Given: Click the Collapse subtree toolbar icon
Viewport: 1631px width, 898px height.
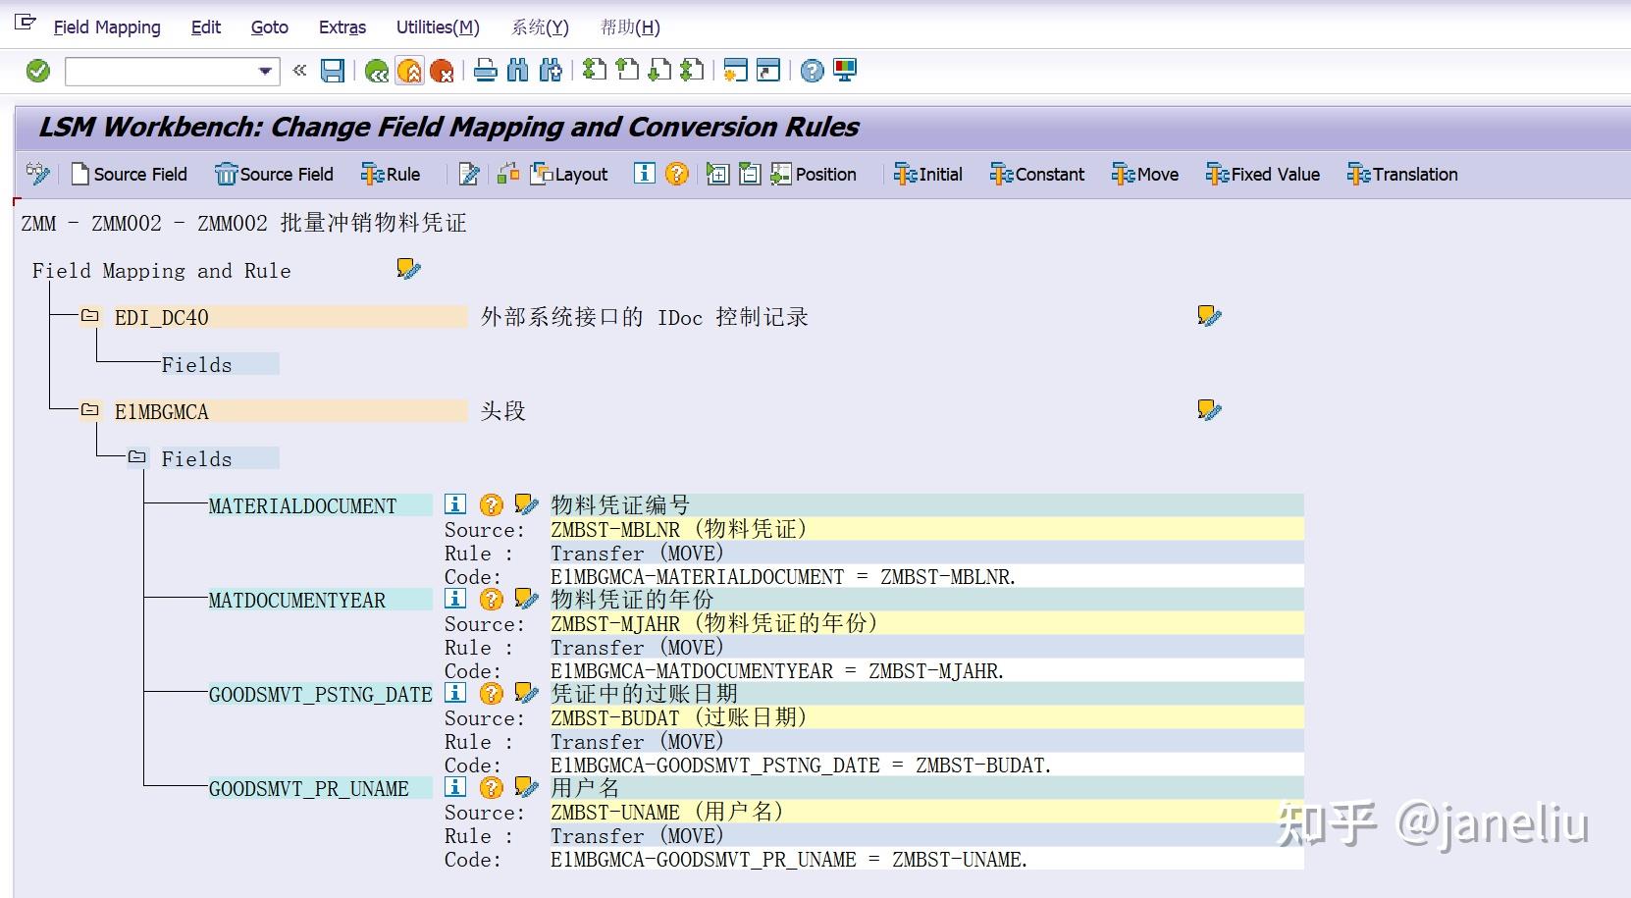Looking at the screenshot, I should pyautogui.click(x=750, y=175).
